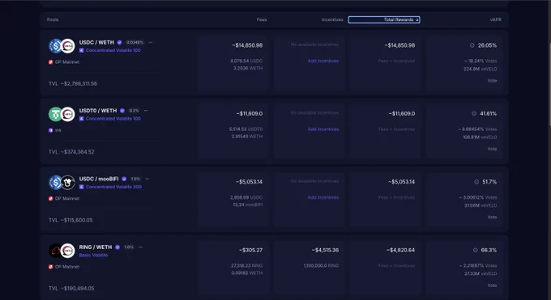Click the info icon beside 41.61% vAPR
This screenshot has width=551, height=300.
(x=474, y=114)
